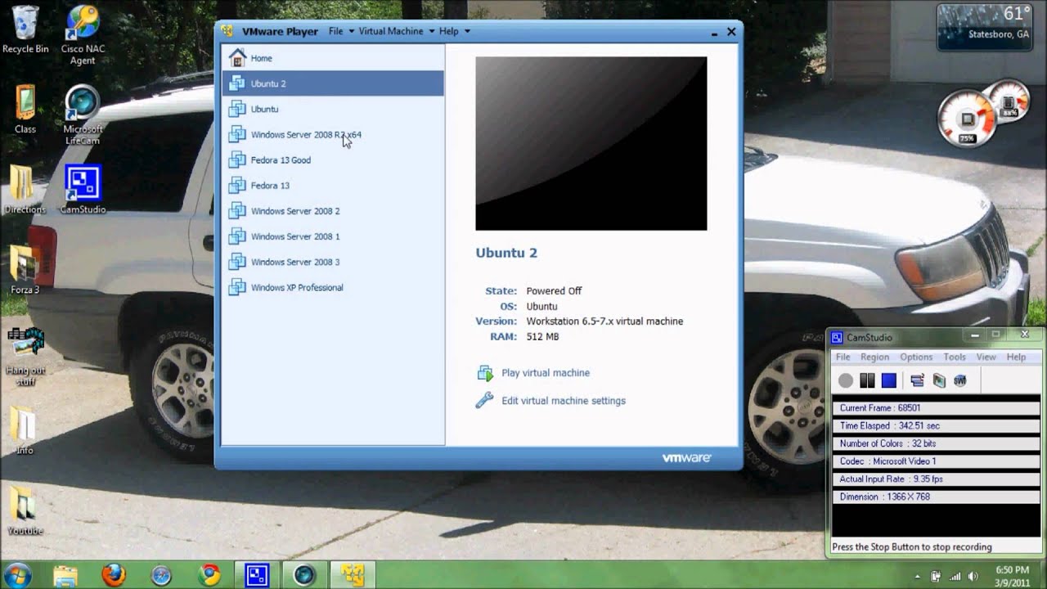
Task: Click the Time Elapsed : 342.51 sec row
Action: pos(936,425)
